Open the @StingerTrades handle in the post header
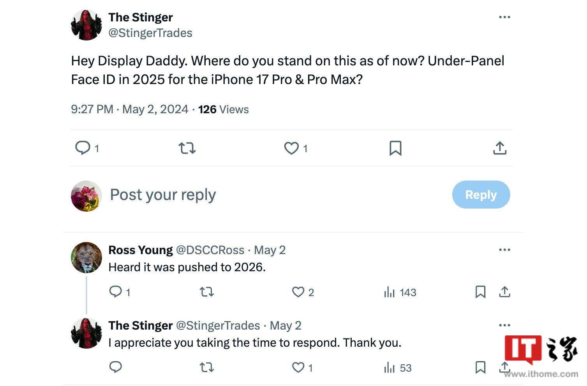Screen dimensions: 587x386 (150, 33)
